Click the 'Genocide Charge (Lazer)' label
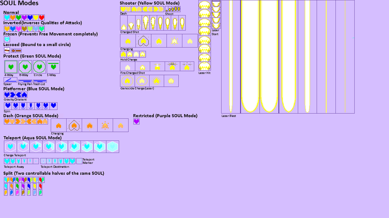Image resolution: width=389 pixels, height=218 pixels. click(137, 88)
